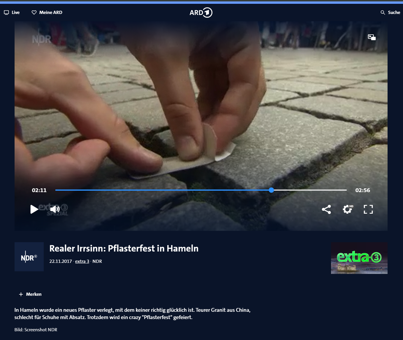Open the NDR channel logo tile
The image size is (403, 340).
pos(29,257)
